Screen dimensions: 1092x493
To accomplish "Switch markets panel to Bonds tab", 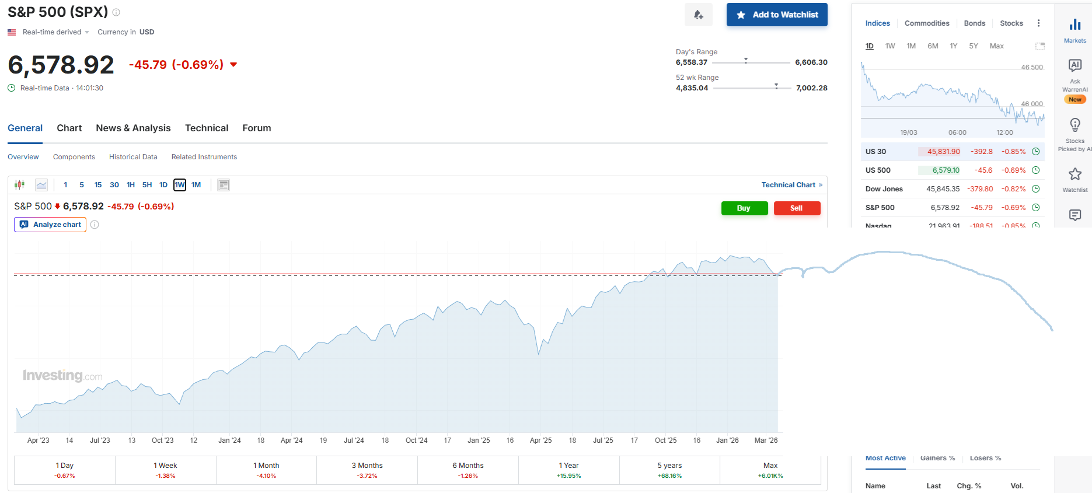I will 975,23.
